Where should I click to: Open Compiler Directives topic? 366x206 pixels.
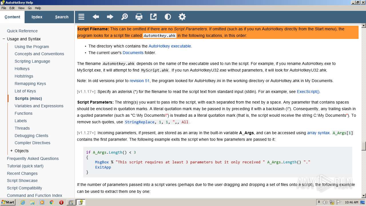pos(32,143)
